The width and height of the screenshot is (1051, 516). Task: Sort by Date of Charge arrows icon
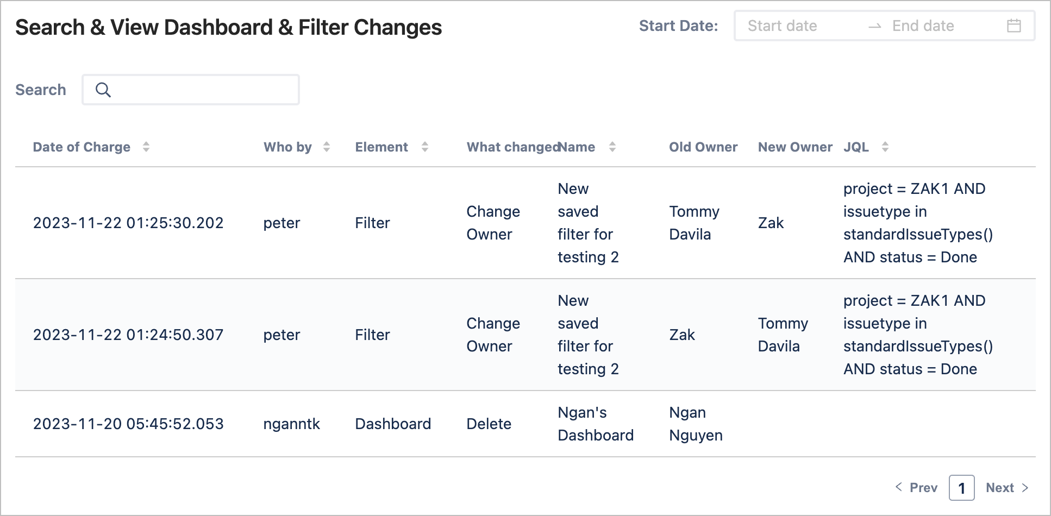pyautogui.click(x=146, y=147)
